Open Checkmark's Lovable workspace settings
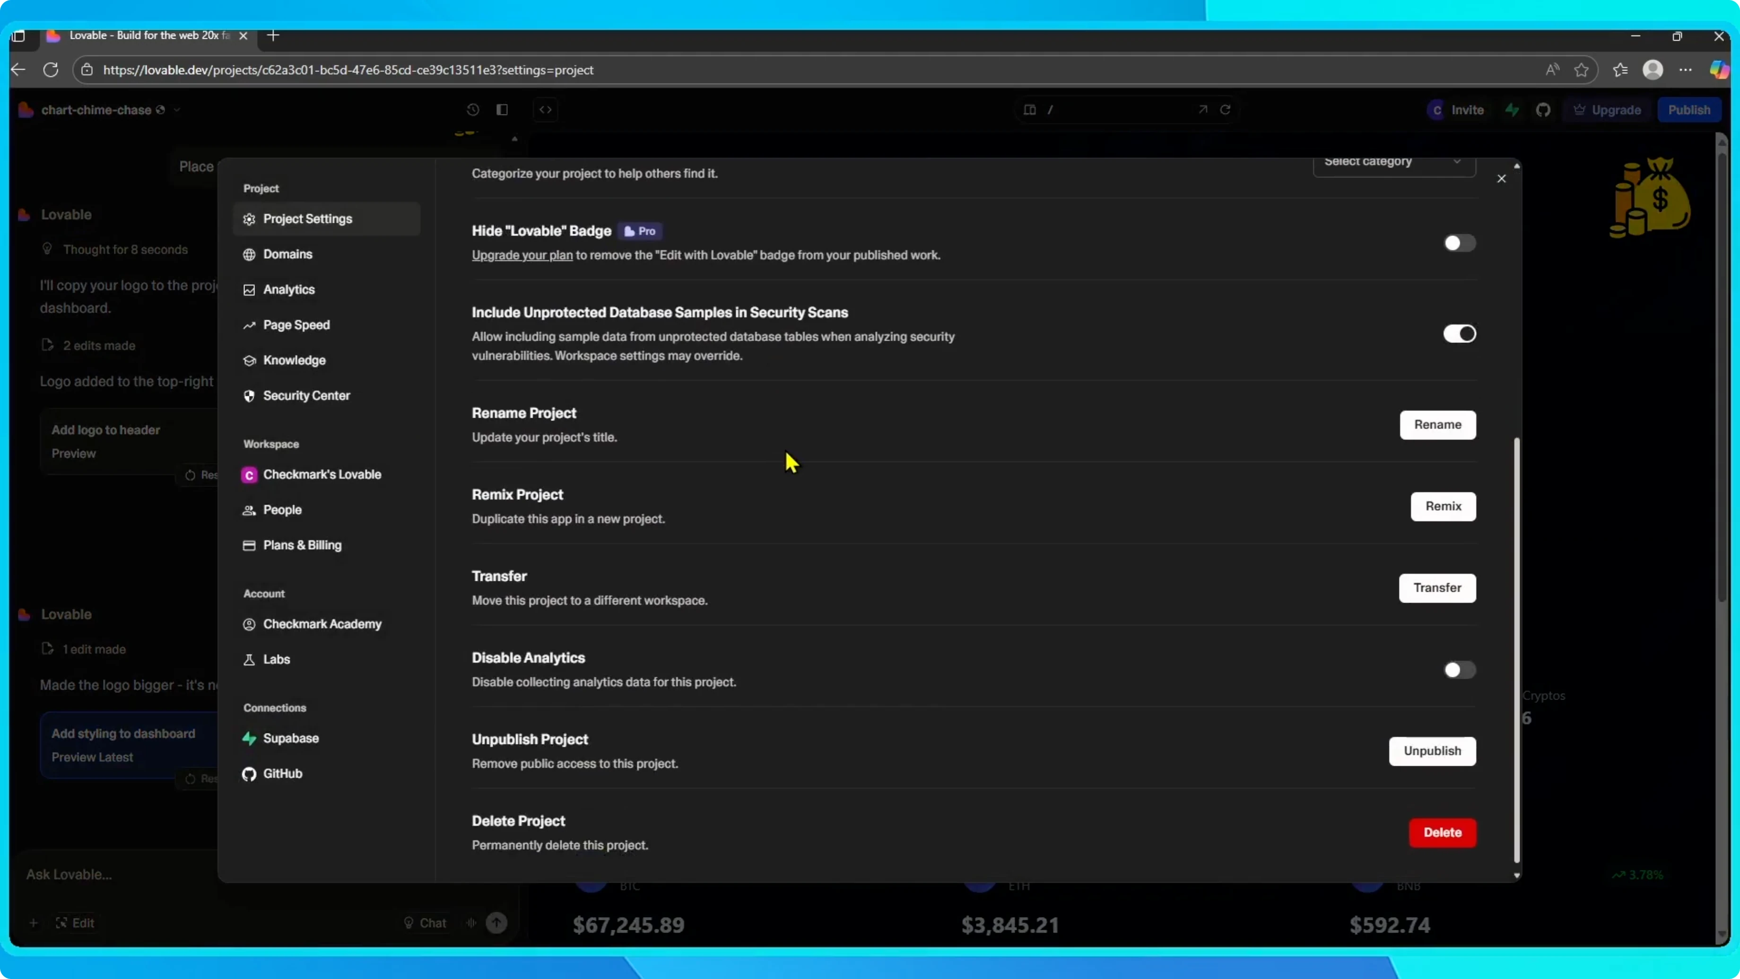 click(x=326, y=474)
